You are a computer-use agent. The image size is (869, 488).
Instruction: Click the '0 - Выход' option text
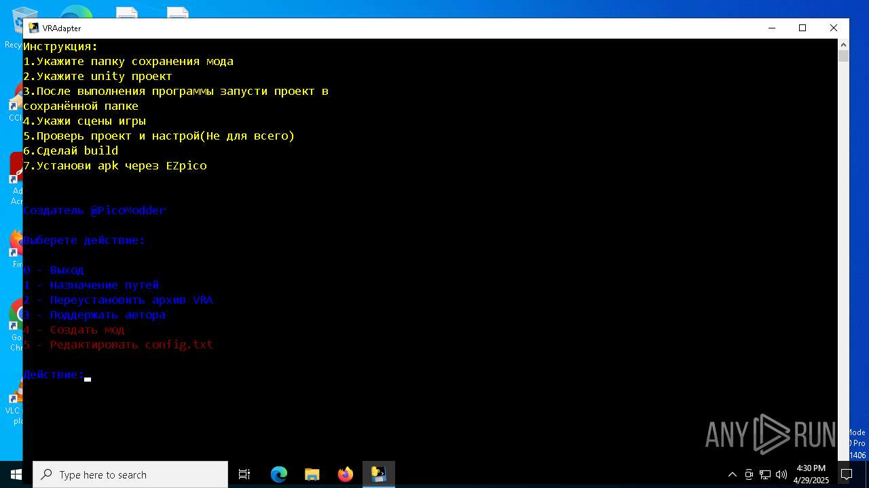coord(54,270)
